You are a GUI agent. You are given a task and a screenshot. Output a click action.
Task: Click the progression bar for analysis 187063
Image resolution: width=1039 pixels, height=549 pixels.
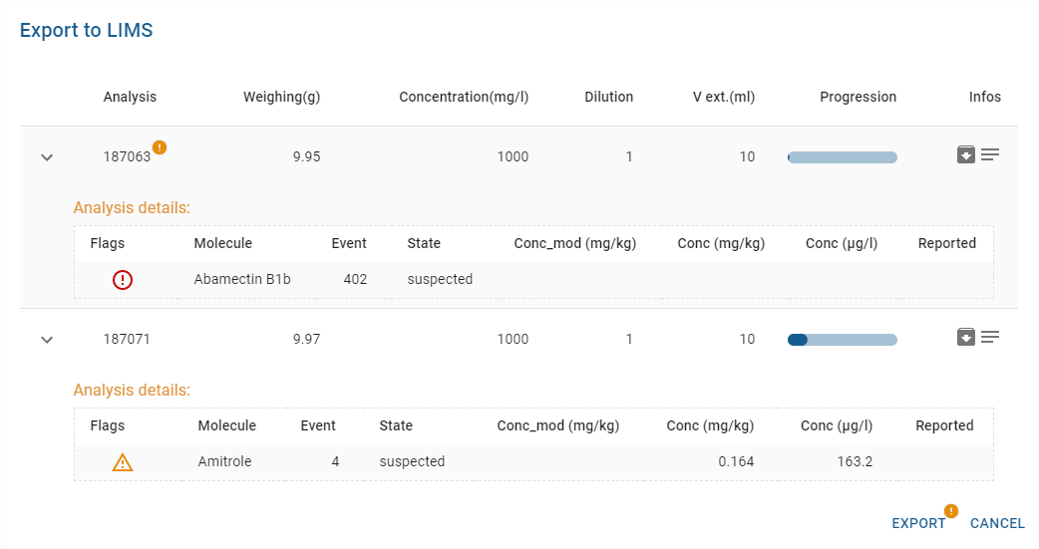click(x=843, y=157)
